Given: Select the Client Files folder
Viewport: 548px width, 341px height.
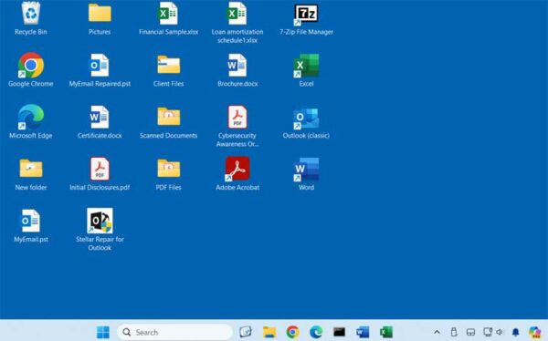Looking at the screenshot, I should click(x=168, y=65).
